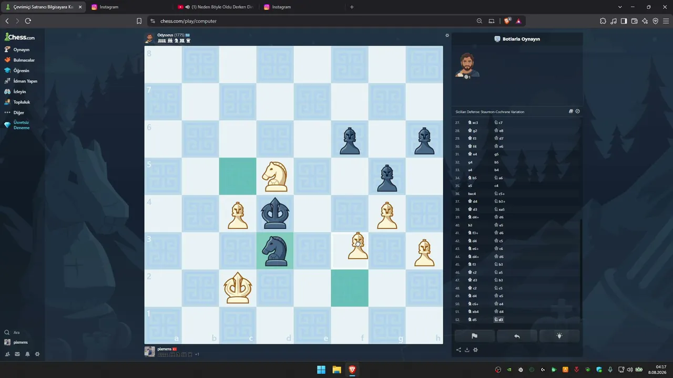Open Brave Shields lion icon
Image resolution: width=673 pixels, height=378 pixels.
tap(507, 21)
